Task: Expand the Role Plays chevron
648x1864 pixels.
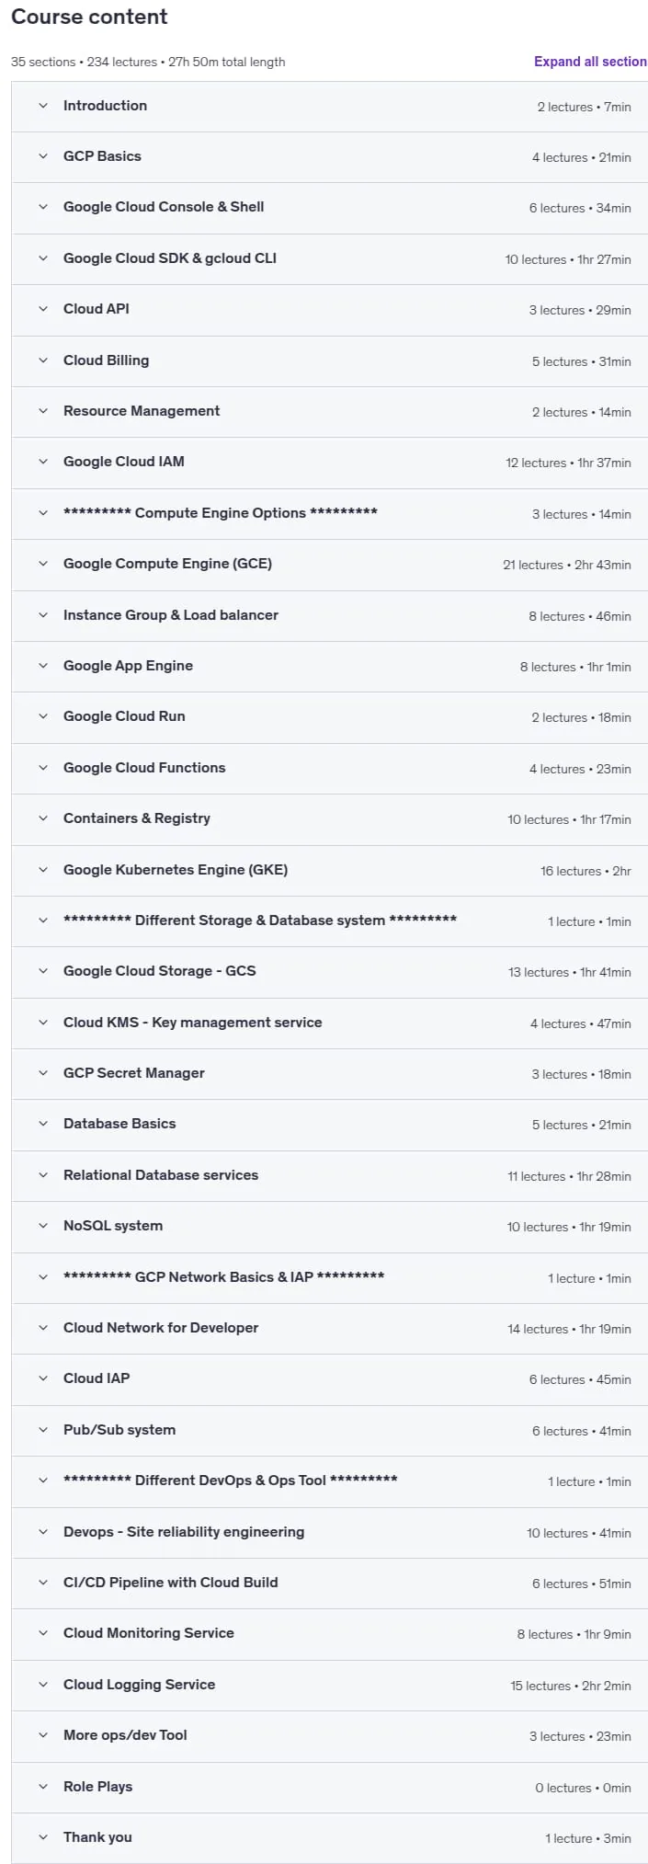Action: 43,1787
